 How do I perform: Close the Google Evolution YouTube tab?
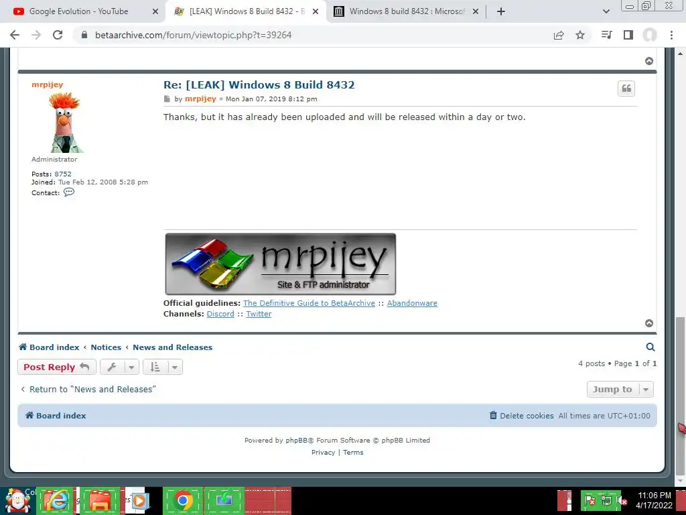(x=155, y=11)
